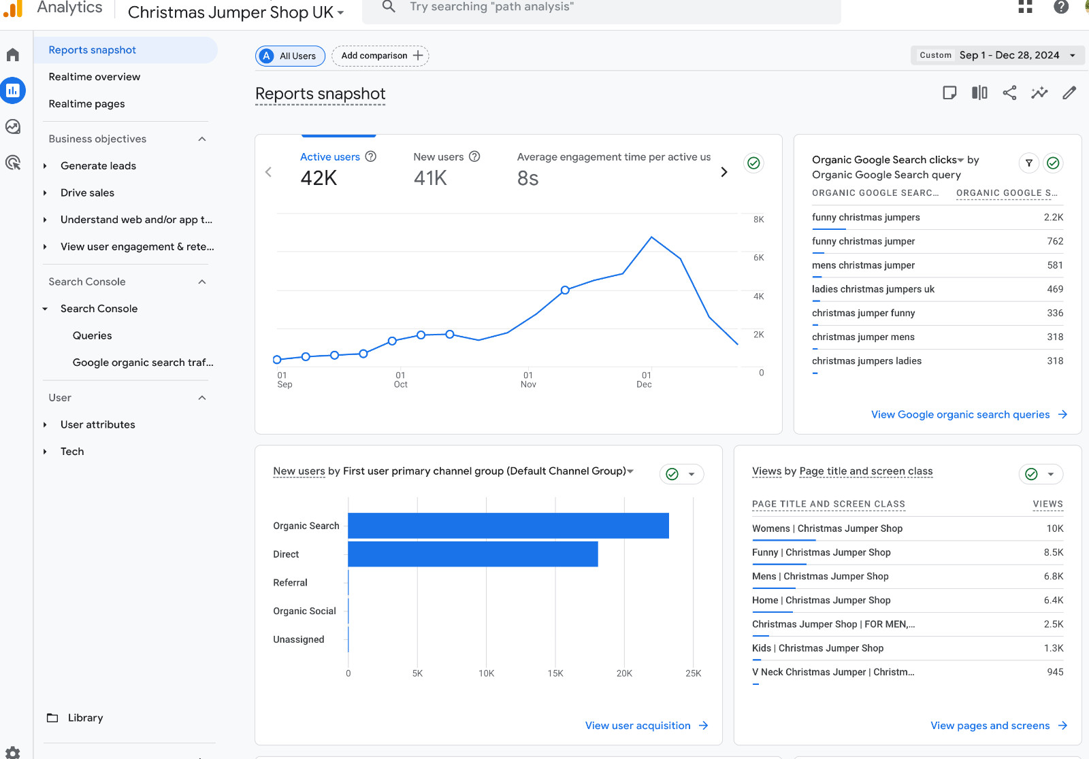The height and width of the screenshot is (759, 1089).
Task: Click the All Users chip
Action: [291, 56]
